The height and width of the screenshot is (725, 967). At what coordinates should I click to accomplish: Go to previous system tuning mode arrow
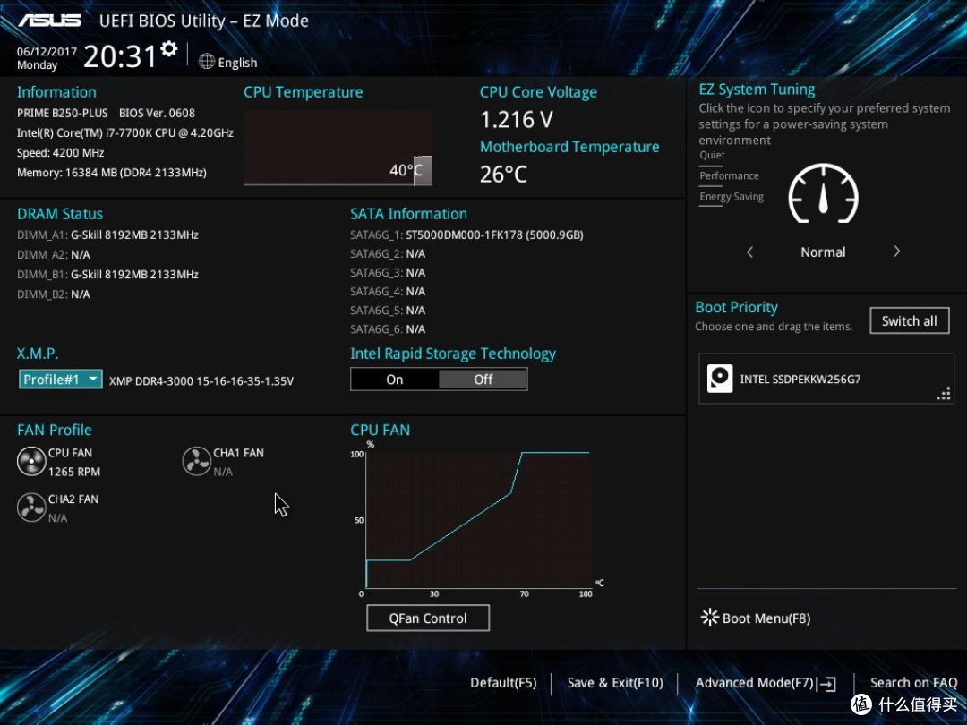(750, 252)
